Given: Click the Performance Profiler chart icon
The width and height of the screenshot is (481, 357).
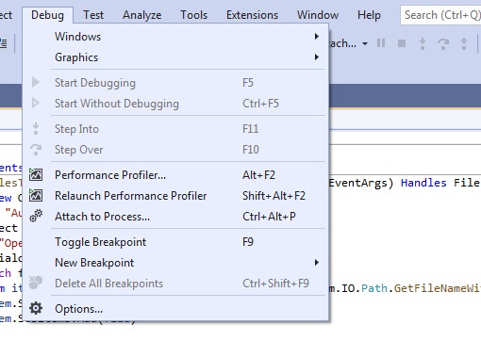Looking at the screenshot, I should [x=36, y=175].
